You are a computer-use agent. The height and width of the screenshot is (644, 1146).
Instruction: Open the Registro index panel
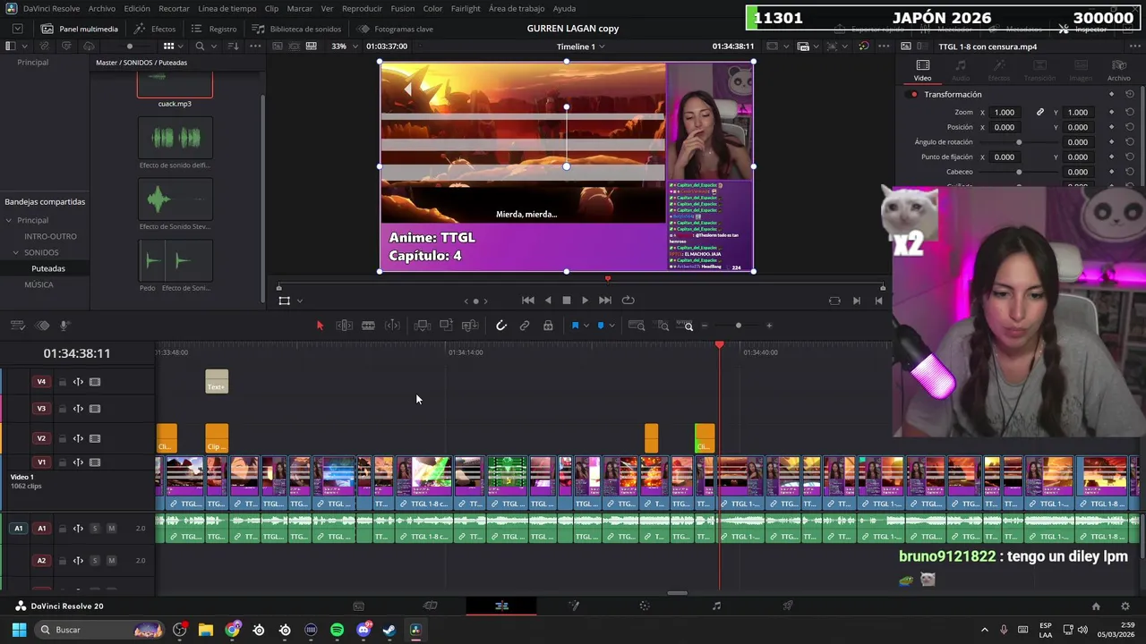click(x=214, y=29)
